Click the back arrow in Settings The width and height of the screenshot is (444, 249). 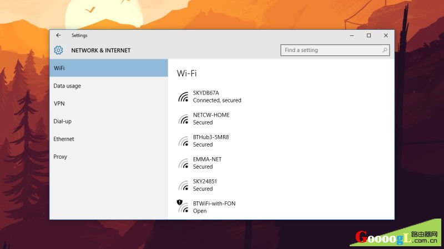pyautogui.click(x=58, y=35)
